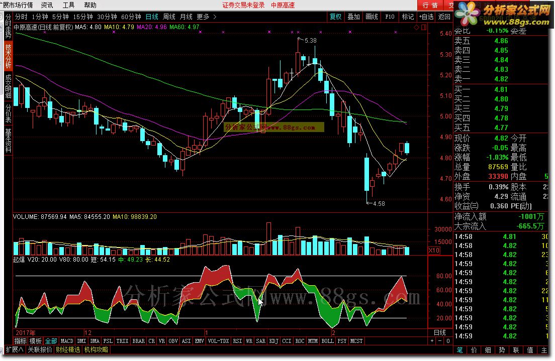Screen dimensions: 555x361
Task: Click the 模板 template button
Action: click(35, 341)
